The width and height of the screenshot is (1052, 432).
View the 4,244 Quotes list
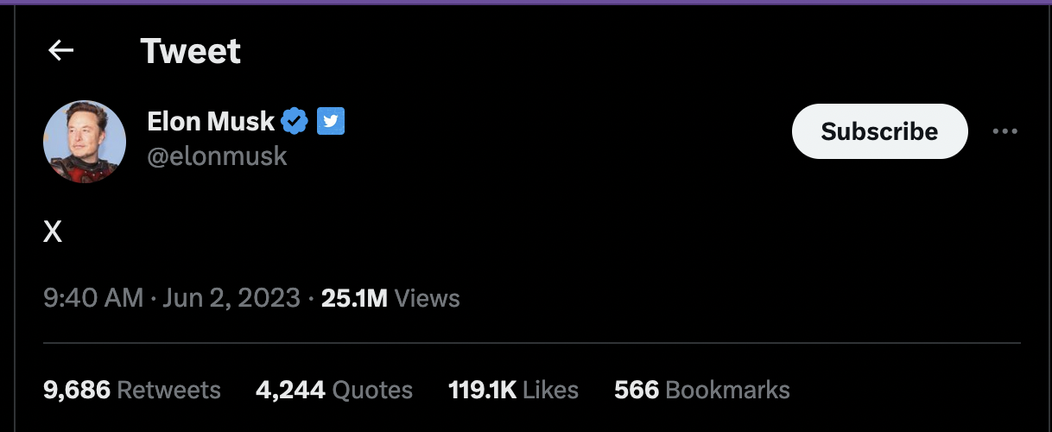[333, 390]
